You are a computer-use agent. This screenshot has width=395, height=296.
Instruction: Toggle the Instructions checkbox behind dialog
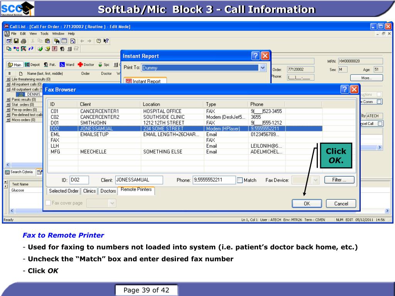point(379,94)
